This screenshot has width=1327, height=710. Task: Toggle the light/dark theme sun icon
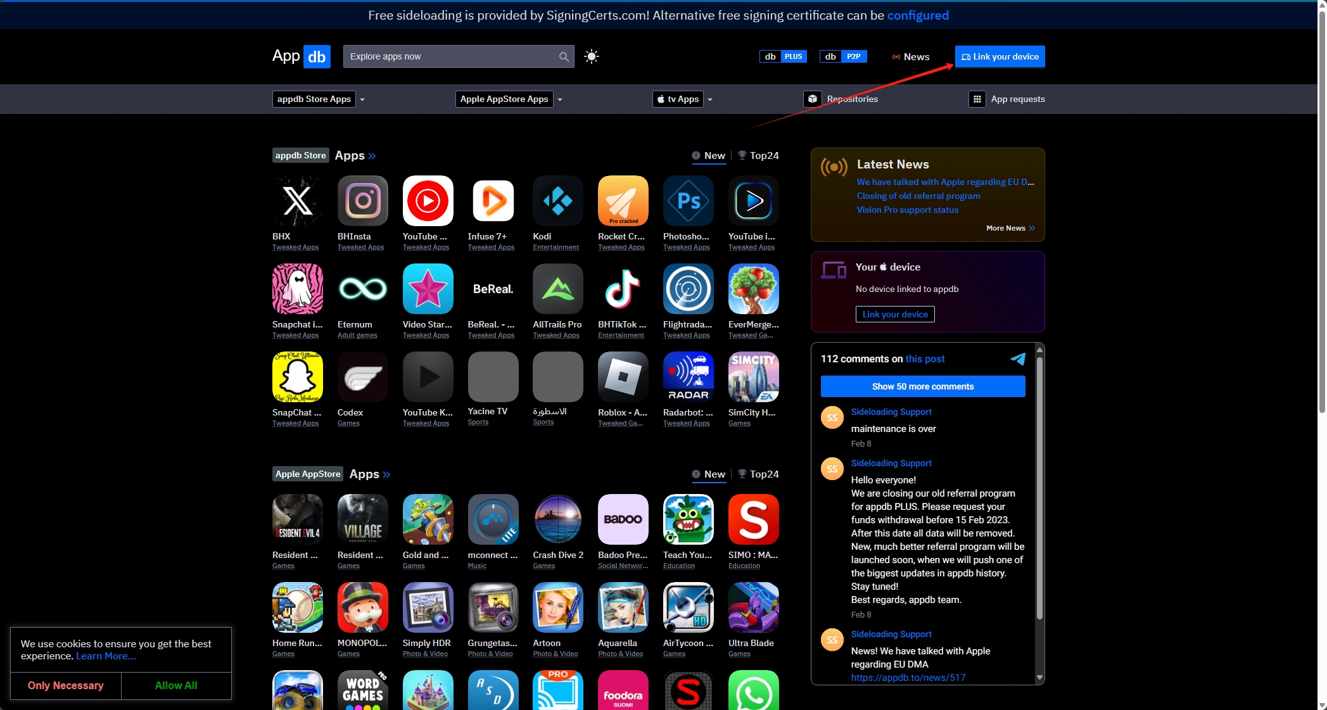click(591, 56)
